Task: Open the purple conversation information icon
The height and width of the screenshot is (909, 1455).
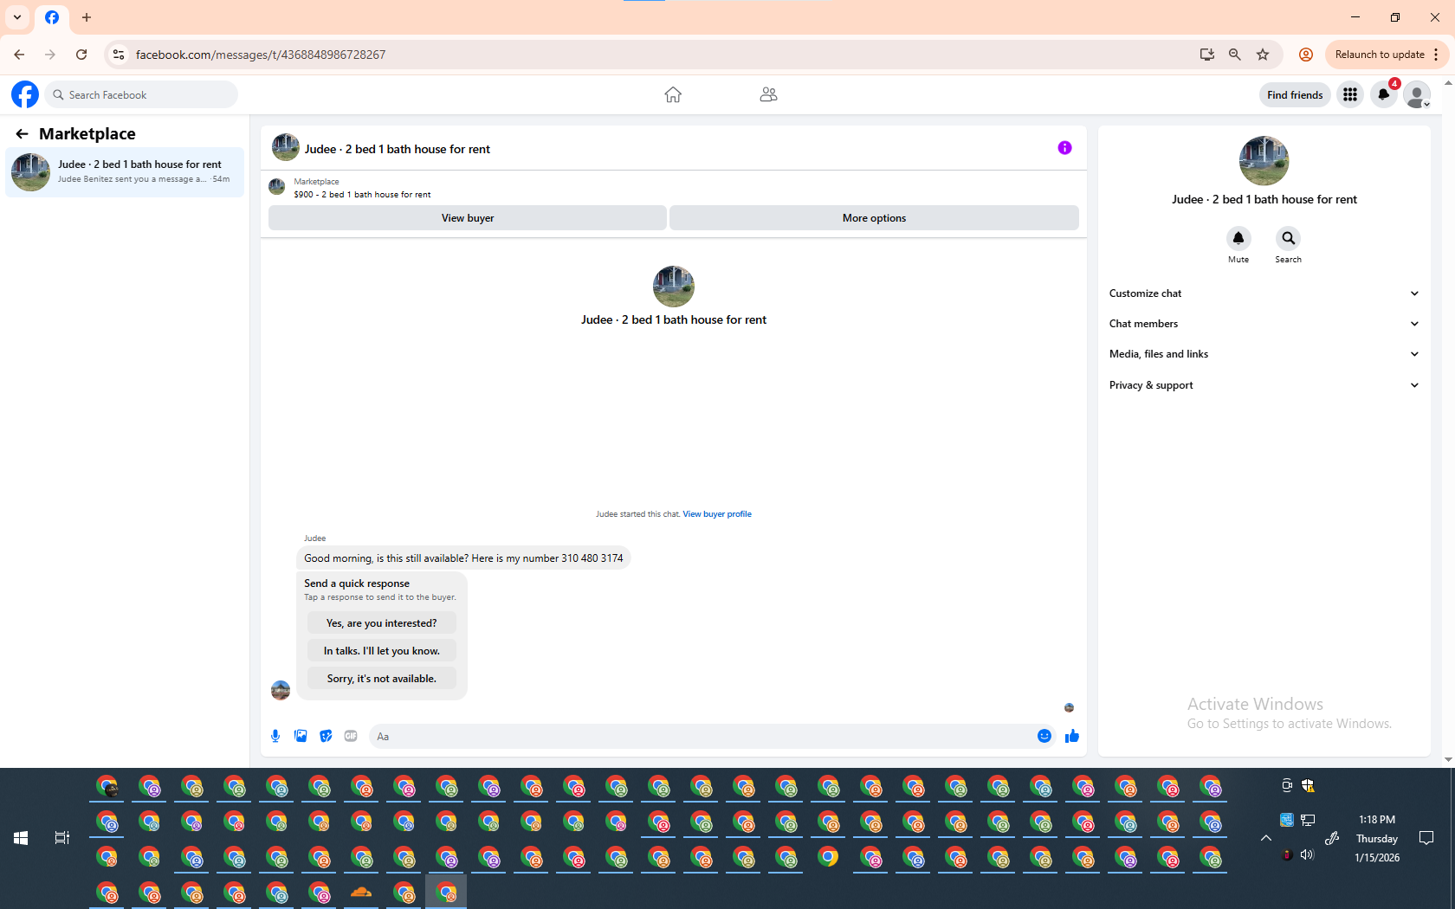Action: [x=1064, y=148]
